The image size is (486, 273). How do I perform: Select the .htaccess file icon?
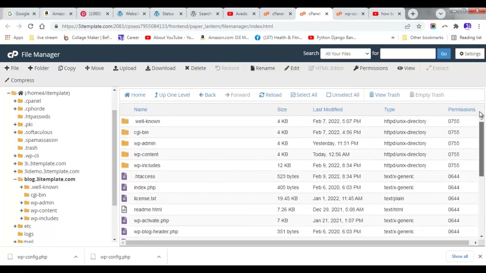click(x=124, y=176)
